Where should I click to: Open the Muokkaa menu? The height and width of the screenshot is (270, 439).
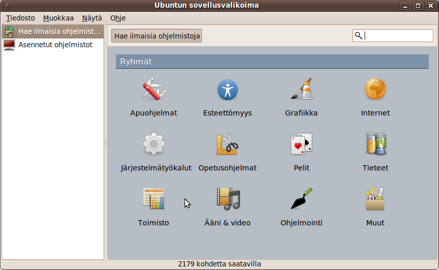coord(58,18)
